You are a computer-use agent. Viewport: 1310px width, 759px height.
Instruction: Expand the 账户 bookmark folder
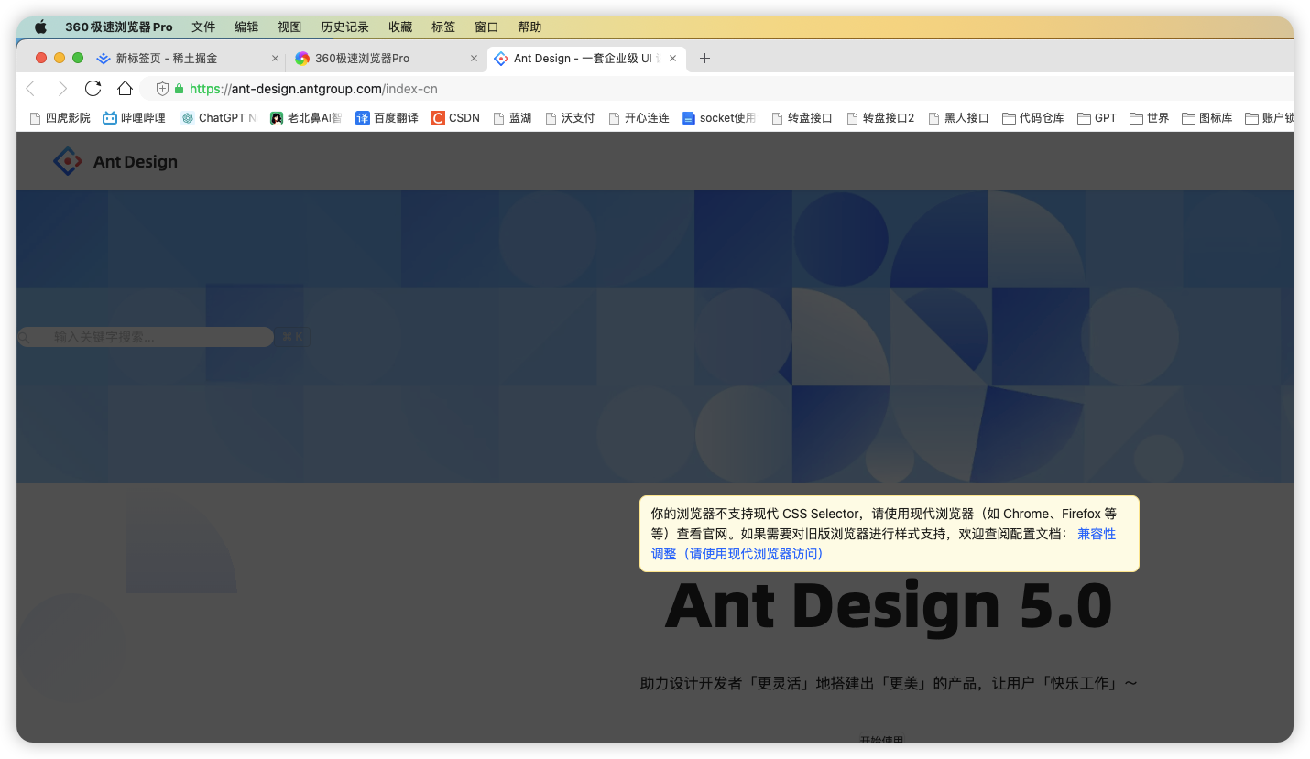click(1269, 118)
